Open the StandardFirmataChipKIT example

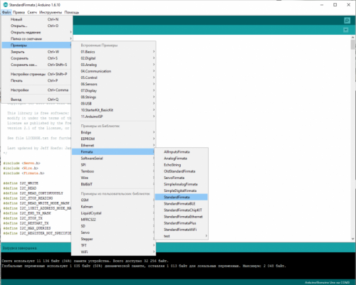[x=182, y=210]
